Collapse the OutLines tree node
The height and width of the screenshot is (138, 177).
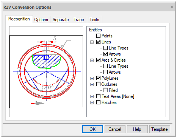(92, 84)
